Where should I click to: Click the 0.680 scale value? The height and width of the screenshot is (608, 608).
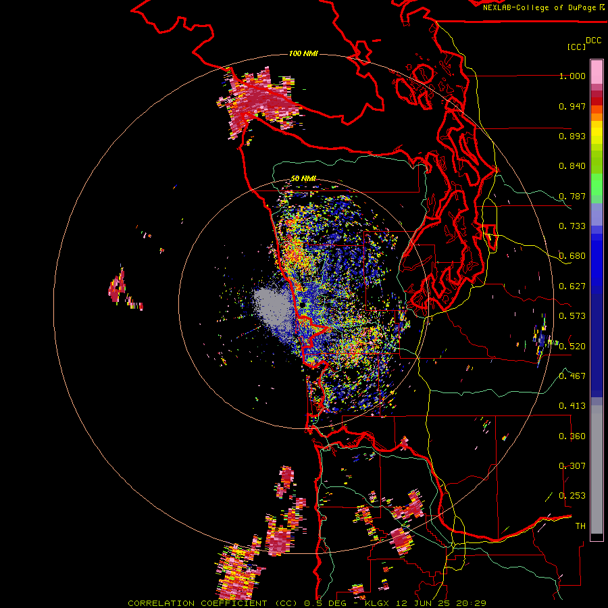[x=572, y=256]
